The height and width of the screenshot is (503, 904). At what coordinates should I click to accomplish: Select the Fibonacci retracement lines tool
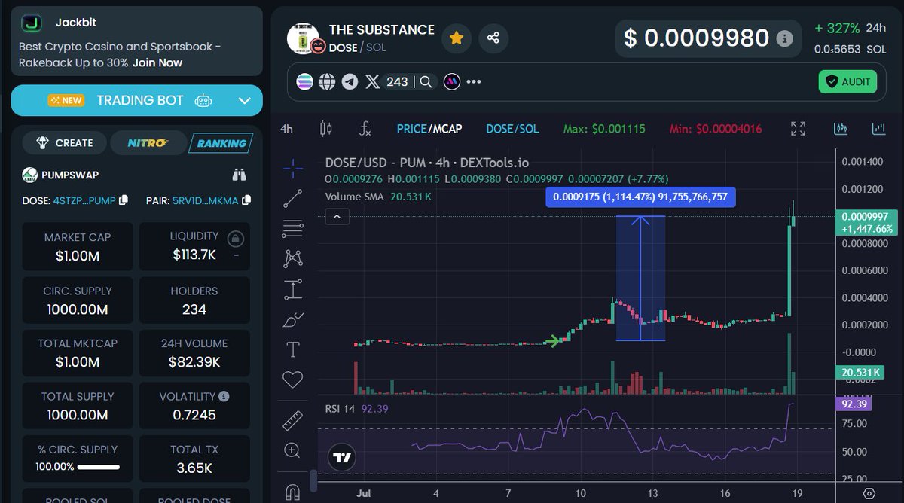tap(293, 229)
